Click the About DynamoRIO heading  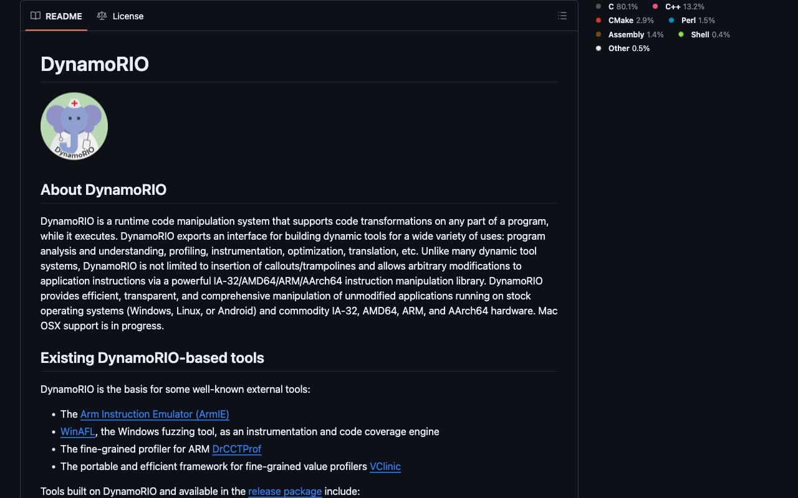103,190
